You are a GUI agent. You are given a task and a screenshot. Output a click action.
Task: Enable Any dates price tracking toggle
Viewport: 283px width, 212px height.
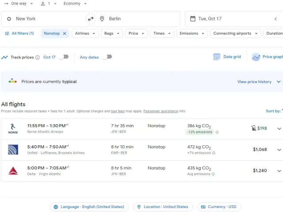click(x=107, y=57)
